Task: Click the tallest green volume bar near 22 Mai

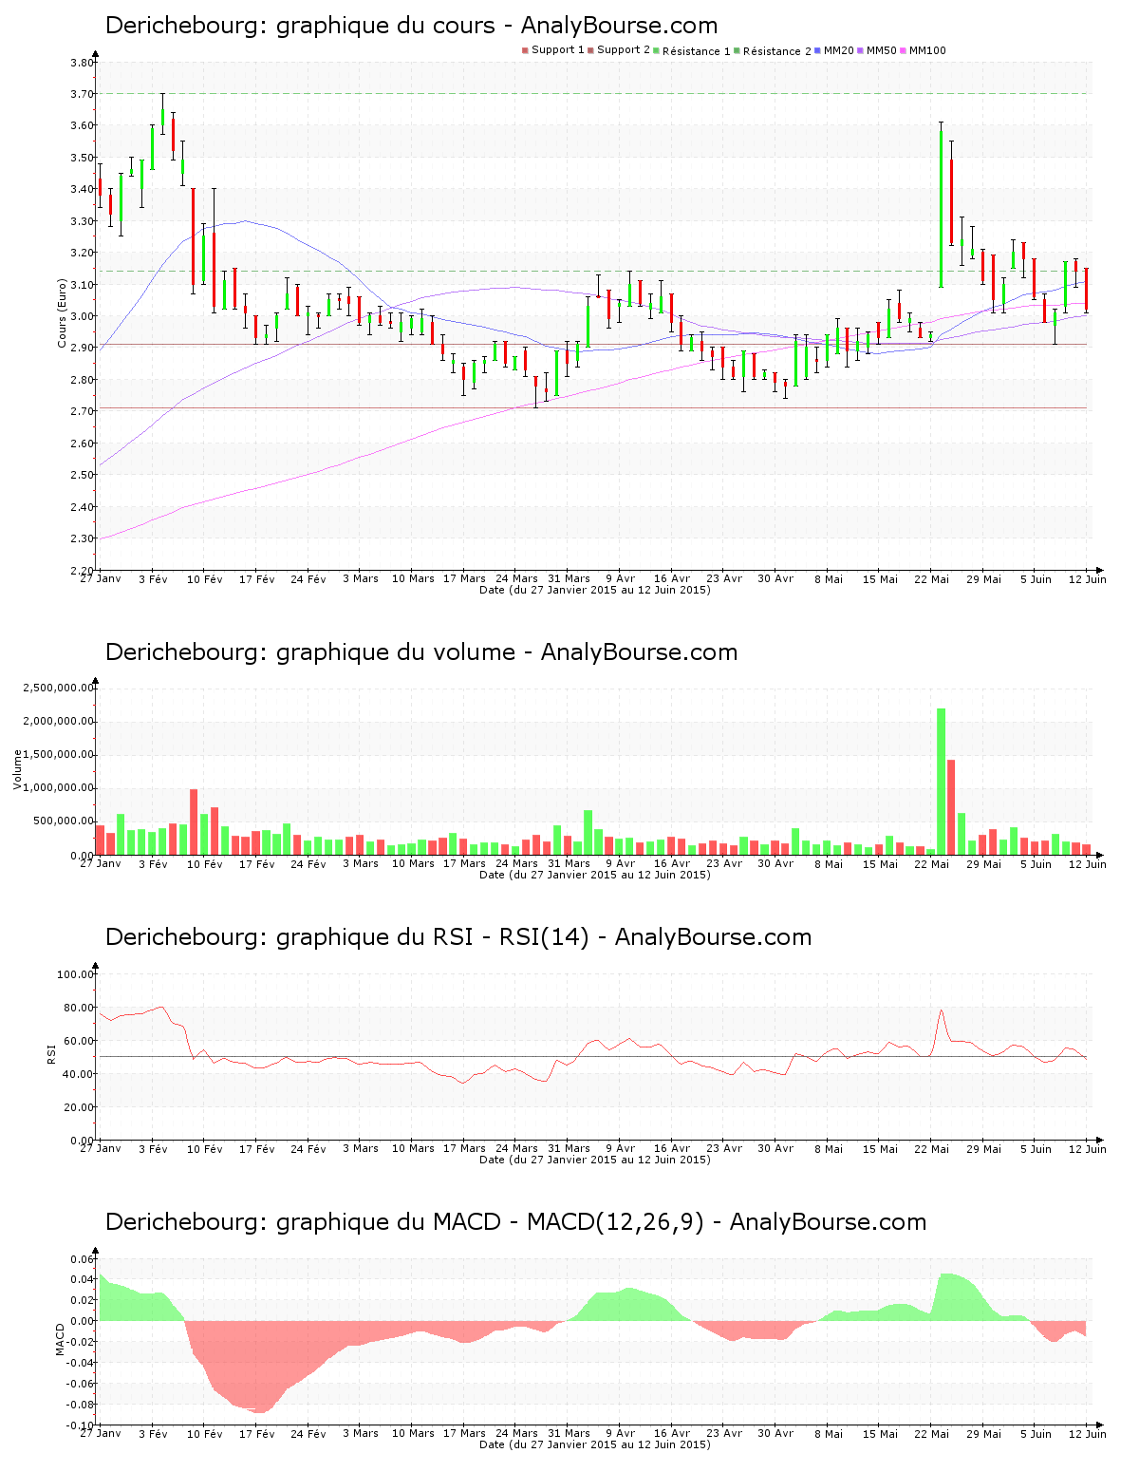Action: [941, 782]
